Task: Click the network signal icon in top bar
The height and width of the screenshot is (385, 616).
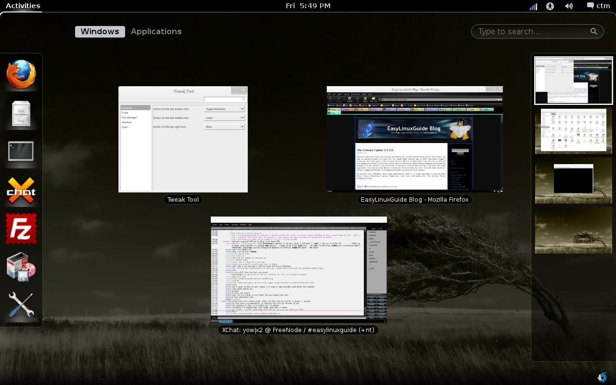Action: tap(533, 6)
